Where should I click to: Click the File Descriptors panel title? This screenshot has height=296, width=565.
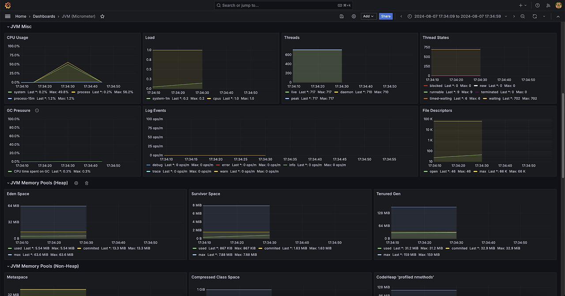click(437, 111)
